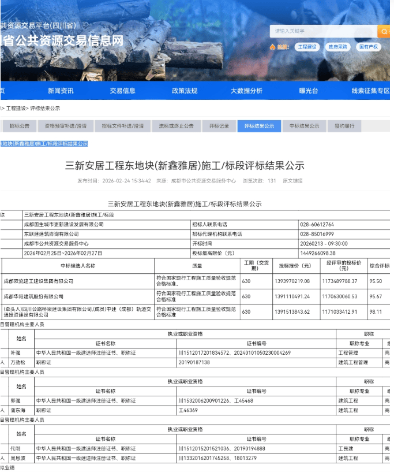Go to 工程建设 breadcrumb link
This screenshot has height=472, width=394.
tap(16, 109)
